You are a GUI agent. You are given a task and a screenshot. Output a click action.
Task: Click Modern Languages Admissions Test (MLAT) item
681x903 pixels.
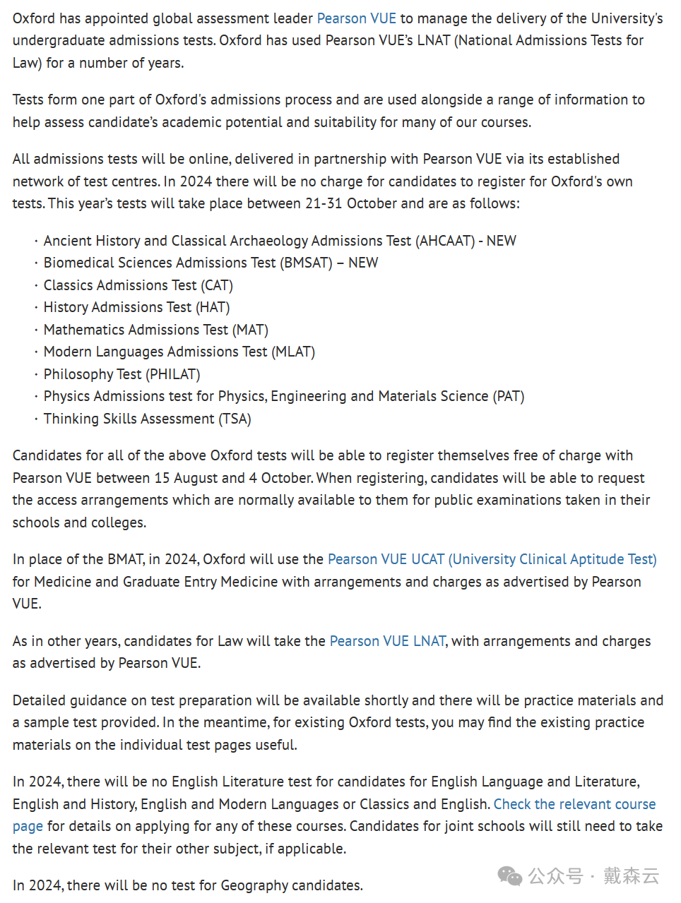pos(179,352)
